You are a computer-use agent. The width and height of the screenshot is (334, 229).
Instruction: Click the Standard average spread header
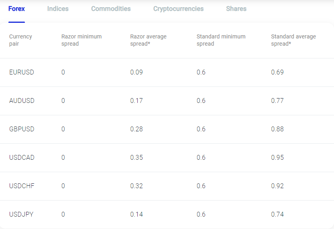tap(293, 40)
